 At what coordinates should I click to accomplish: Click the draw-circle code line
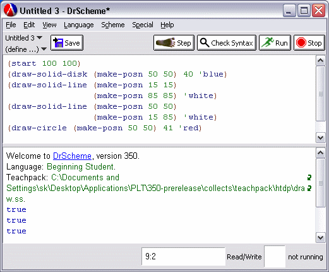104,128
